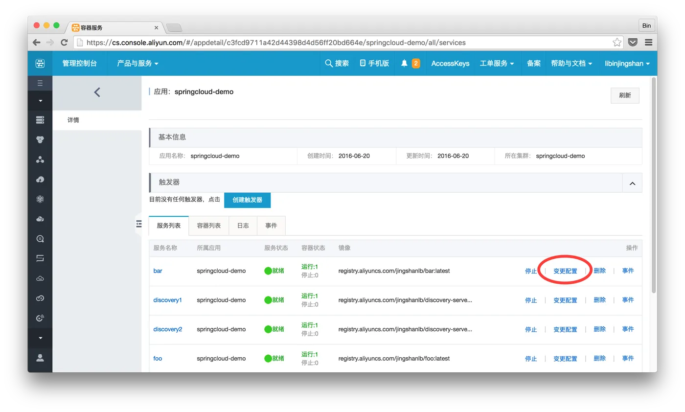The width and height of the screenshot is (685, 412).
Task: Open the discovery1 service link
Action: point(167,300)
